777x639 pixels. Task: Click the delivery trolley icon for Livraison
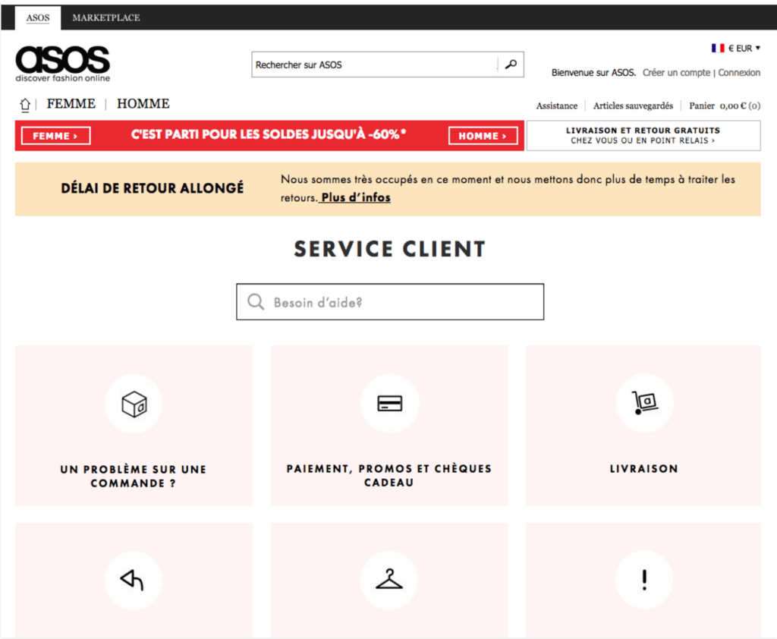click(x=644, y=404)
